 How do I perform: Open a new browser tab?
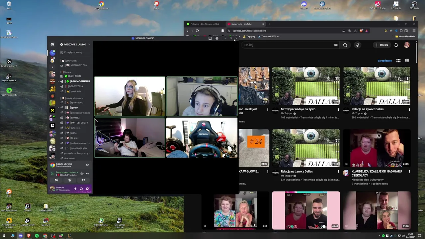[x=269, y=24]
